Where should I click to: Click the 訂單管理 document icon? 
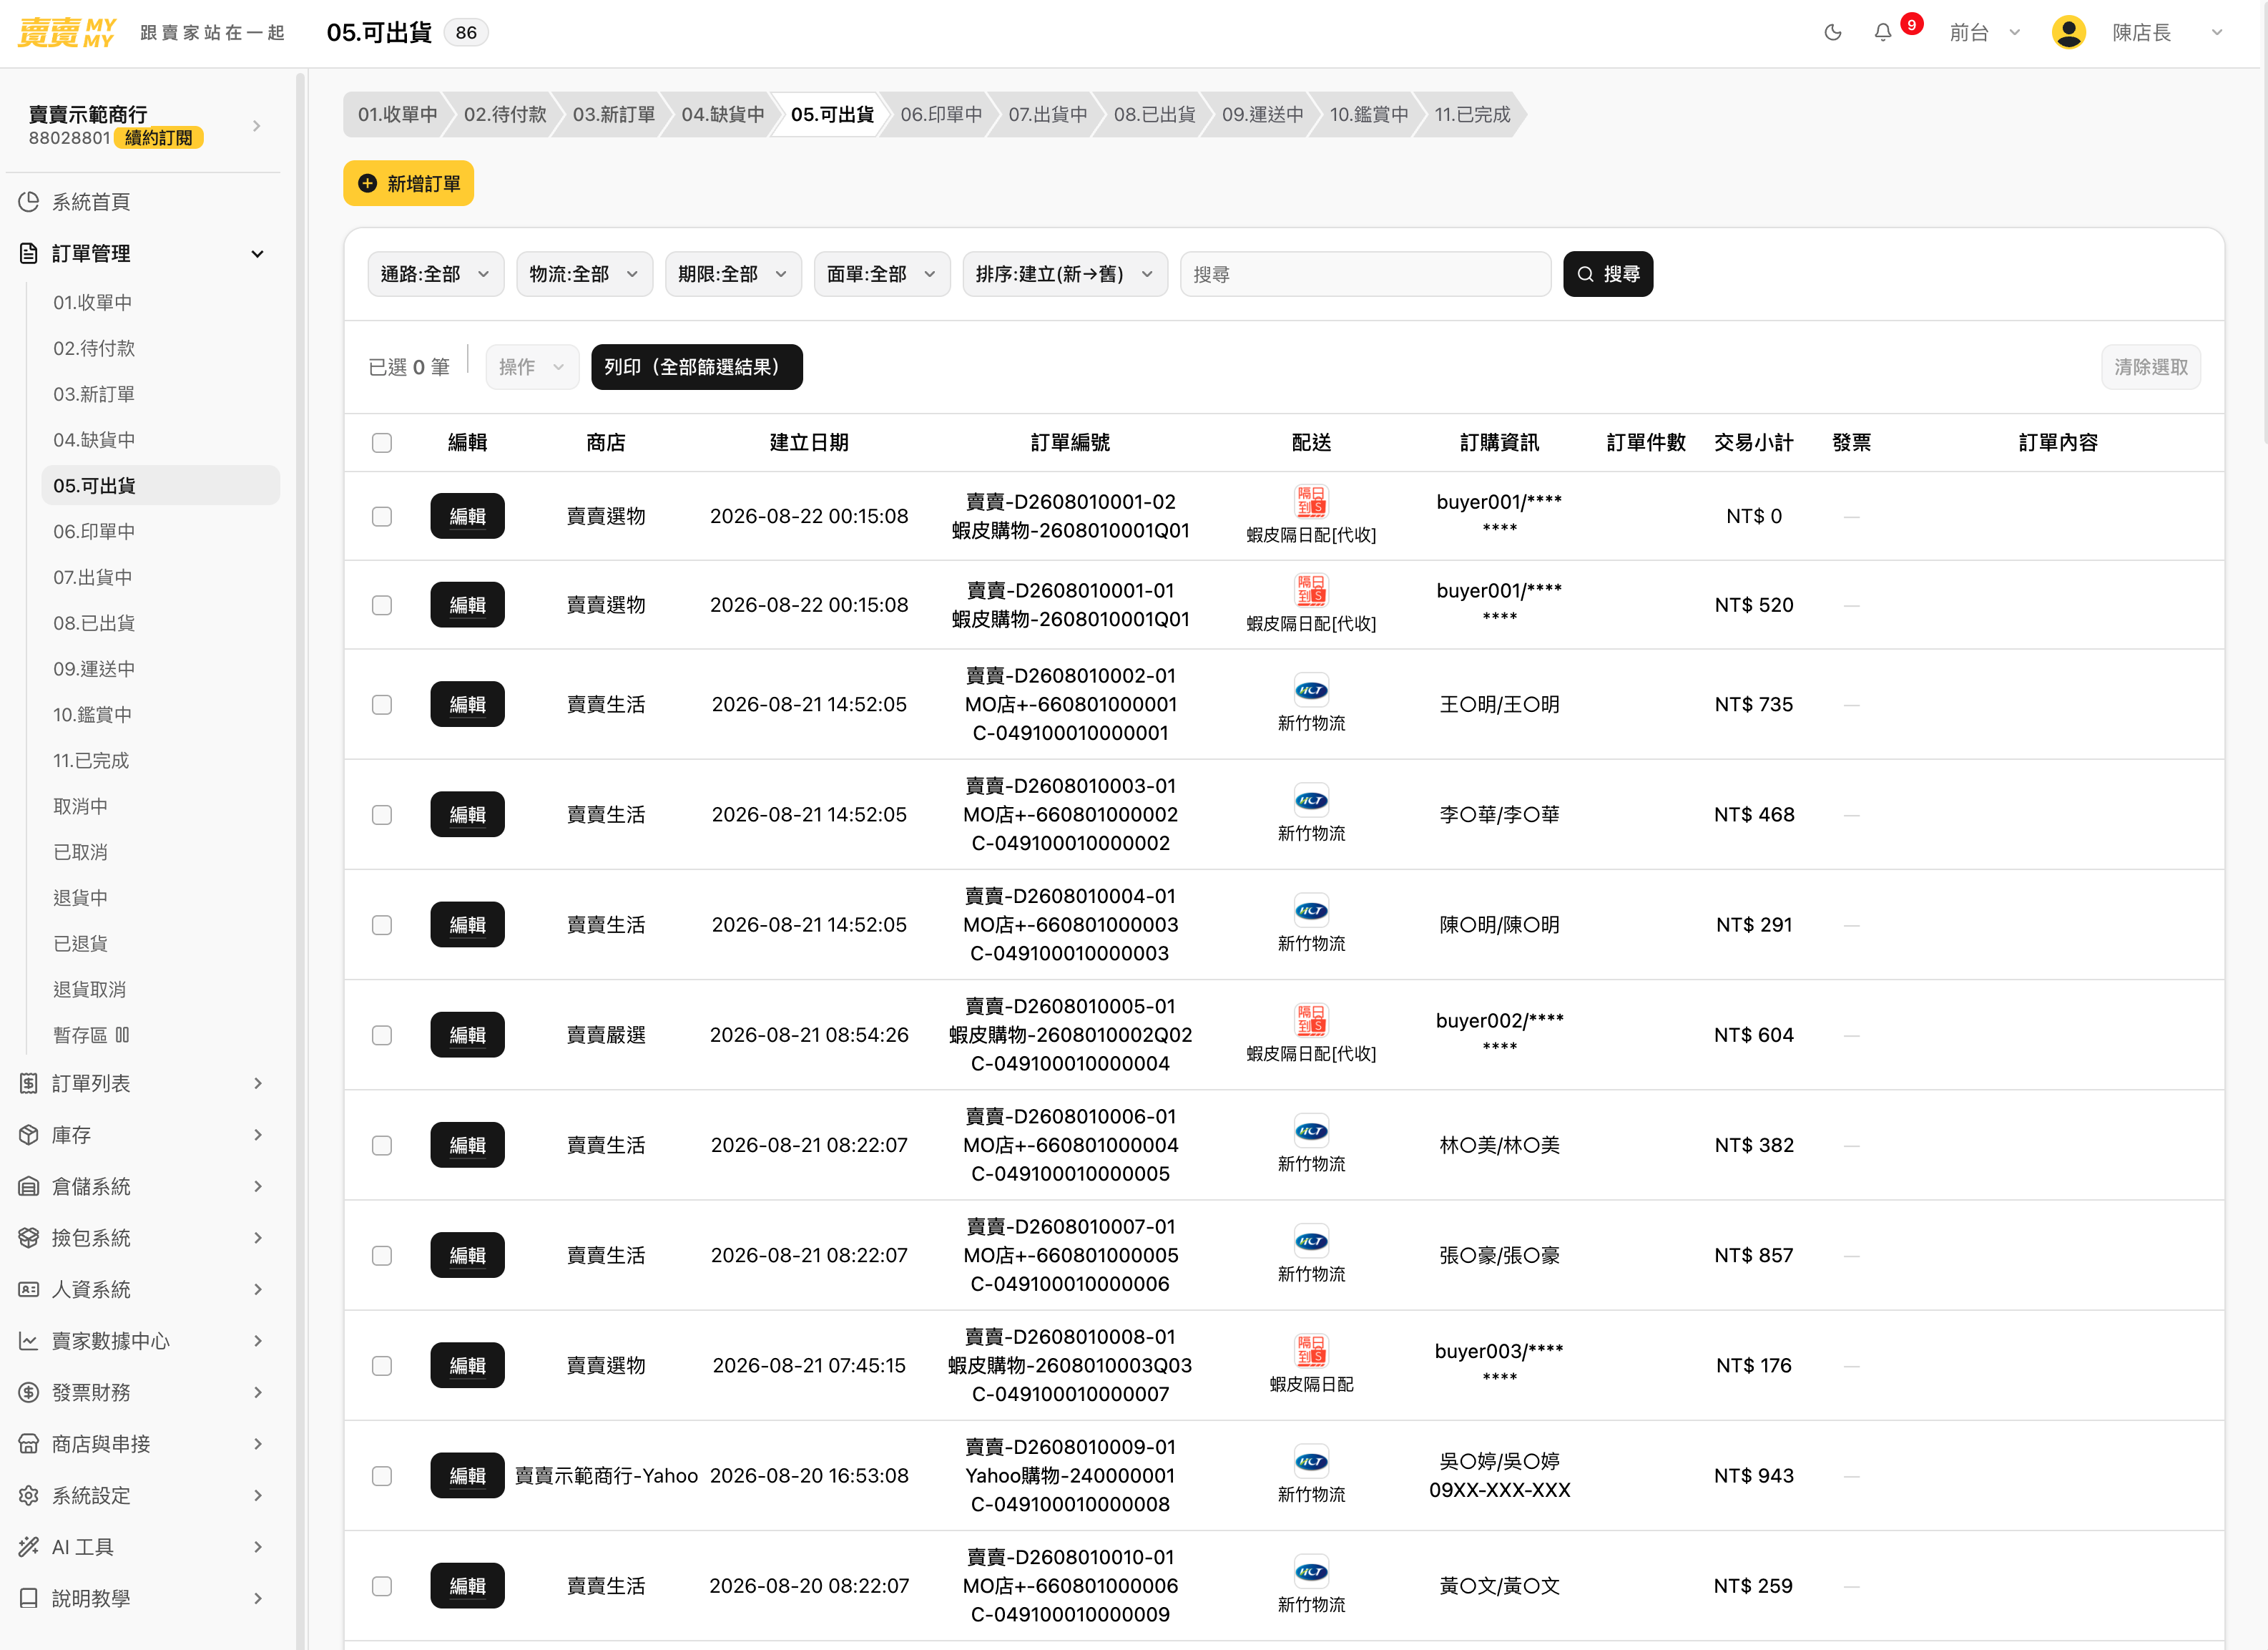29,253
